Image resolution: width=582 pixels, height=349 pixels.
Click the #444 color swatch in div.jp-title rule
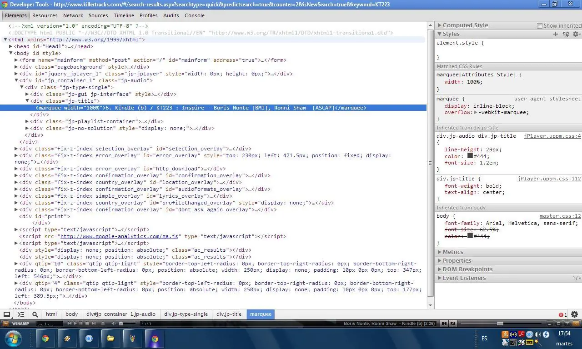click(470, 156)
